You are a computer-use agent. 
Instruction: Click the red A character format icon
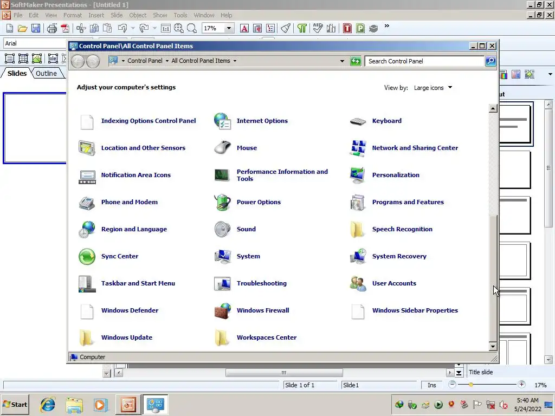[244, 28]
